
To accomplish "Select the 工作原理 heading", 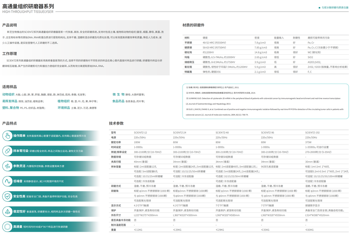I will 9,53.
